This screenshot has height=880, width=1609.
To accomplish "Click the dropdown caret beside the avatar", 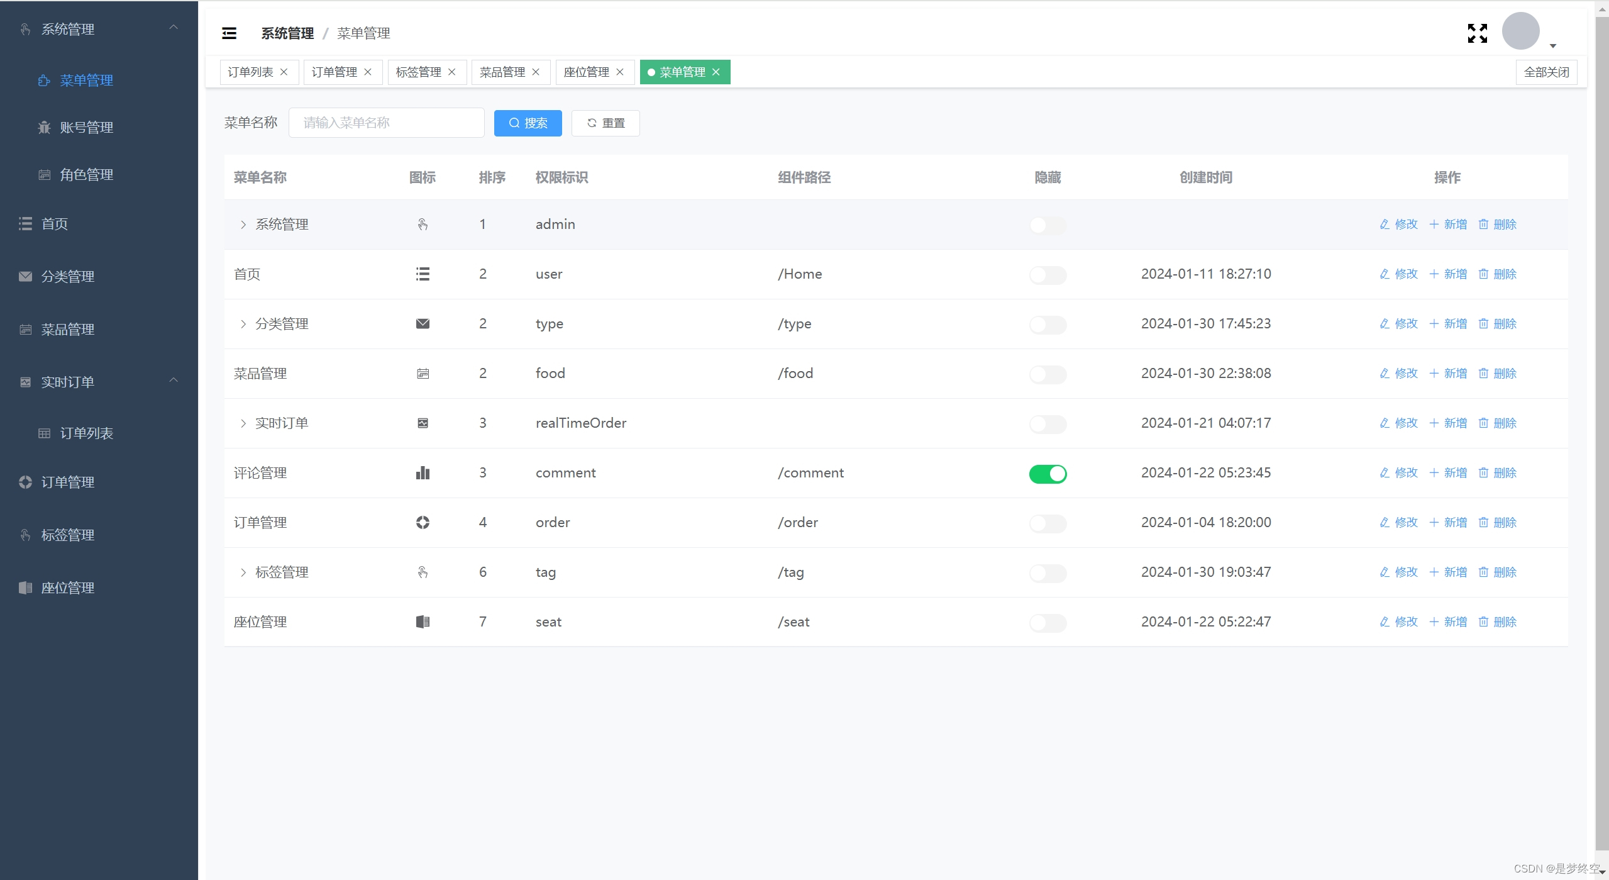I will tap(1552, 46).
